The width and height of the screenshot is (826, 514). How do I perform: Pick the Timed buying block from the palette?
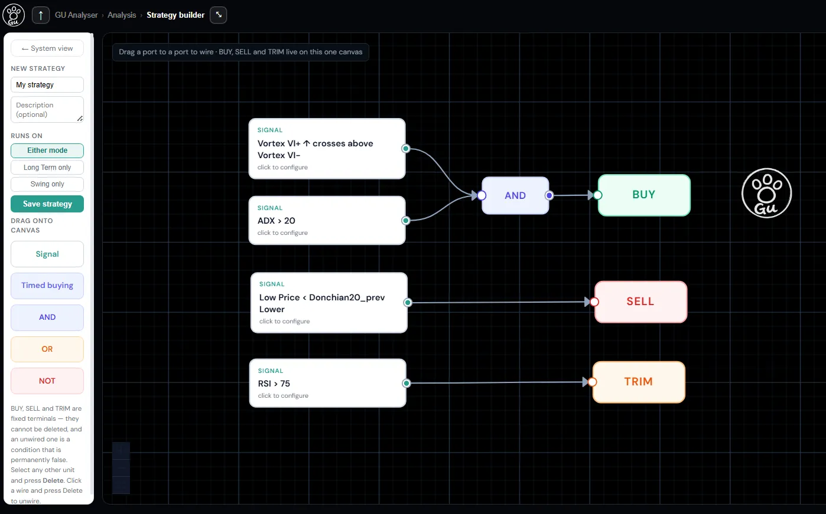pos(47,286)
